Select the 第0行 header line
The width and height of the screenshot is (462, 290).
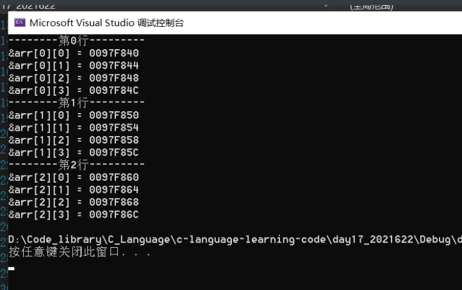pos(77,40)
